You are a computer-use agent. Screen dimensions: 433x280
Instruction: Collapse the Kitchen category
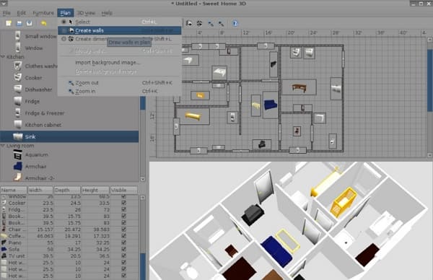coord(3,56)
